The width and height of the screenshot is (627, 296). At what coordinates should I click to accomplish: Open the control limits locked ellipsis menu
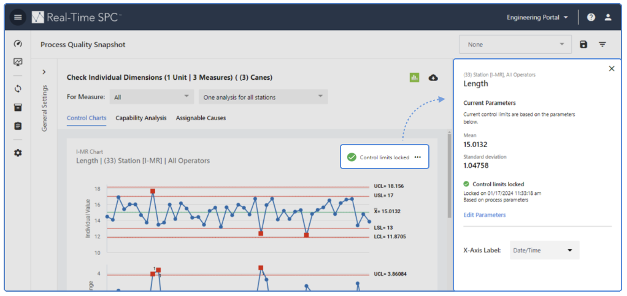(x=418, y=157)
